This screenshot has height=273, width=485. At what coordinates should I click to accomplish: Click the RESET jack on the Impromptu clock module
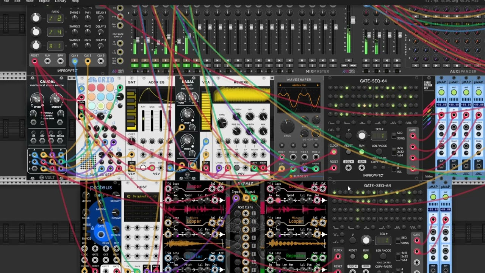pos(35,61)
